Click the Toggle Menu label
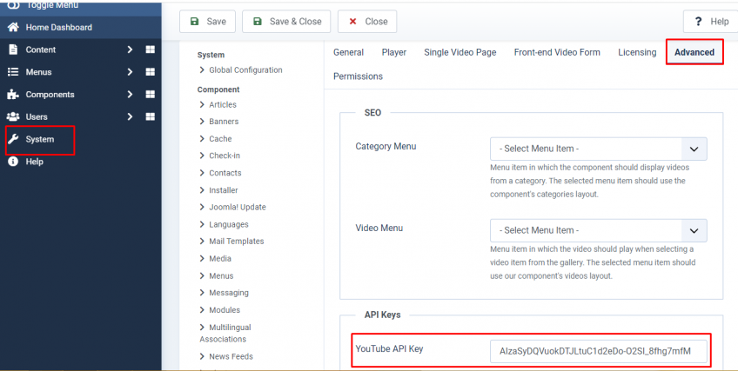 tap(51, 4)
